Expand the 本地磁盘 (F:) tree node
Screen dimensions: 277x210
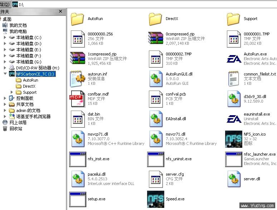tap(5, 56)
